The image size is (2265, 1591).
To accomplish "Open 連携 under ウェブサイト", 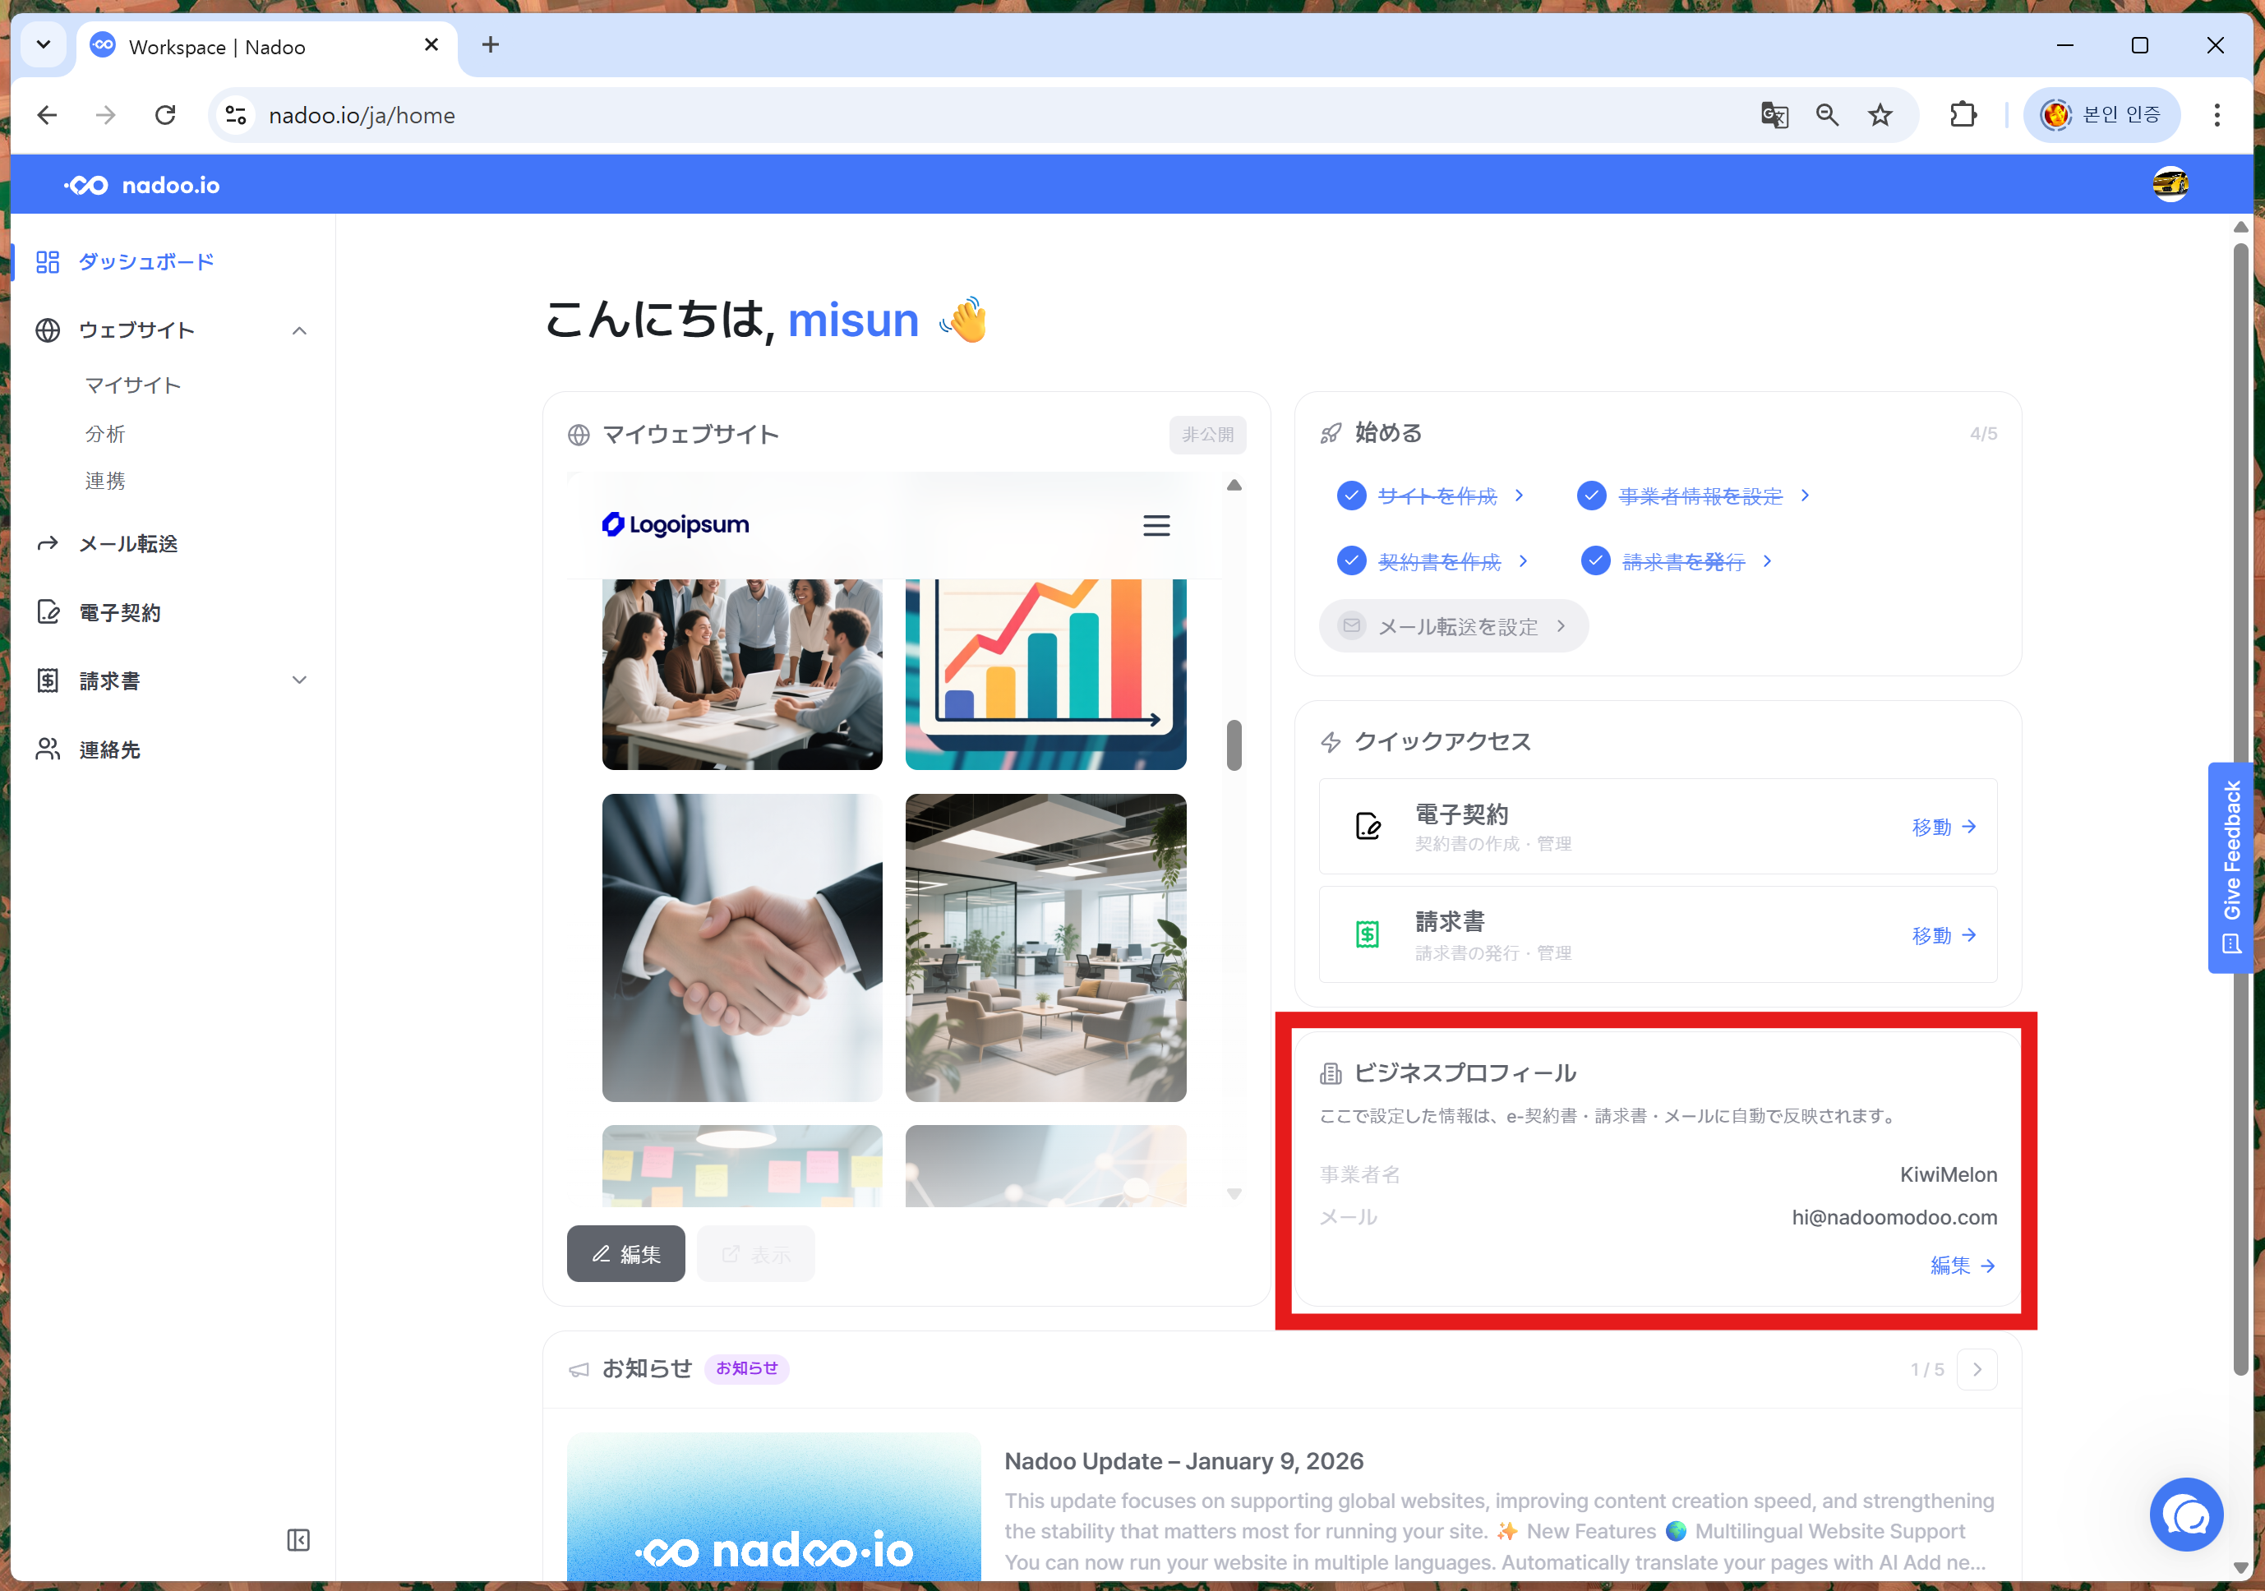I will (x=104, y=481).
